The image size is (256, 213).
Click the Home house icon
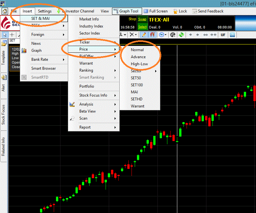coord(4,11)
